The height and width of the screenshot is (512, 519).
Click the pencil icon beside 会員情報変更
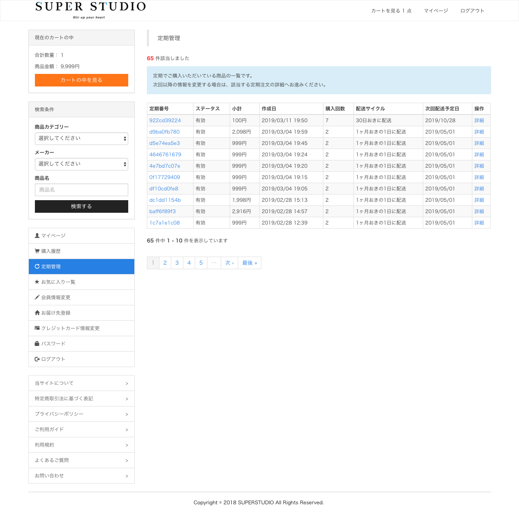pos(37,297)
